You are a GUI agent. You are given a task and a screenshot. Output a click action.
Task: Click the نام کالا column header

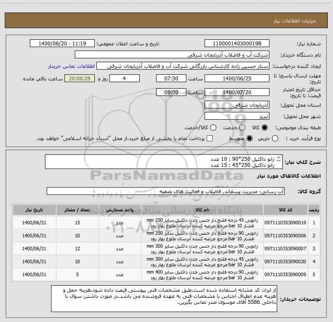[202, 210]
